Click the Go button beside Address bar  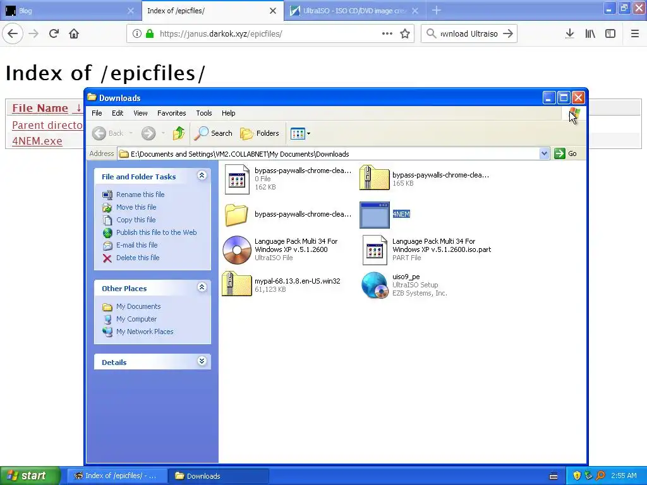[x=565, y=153]
